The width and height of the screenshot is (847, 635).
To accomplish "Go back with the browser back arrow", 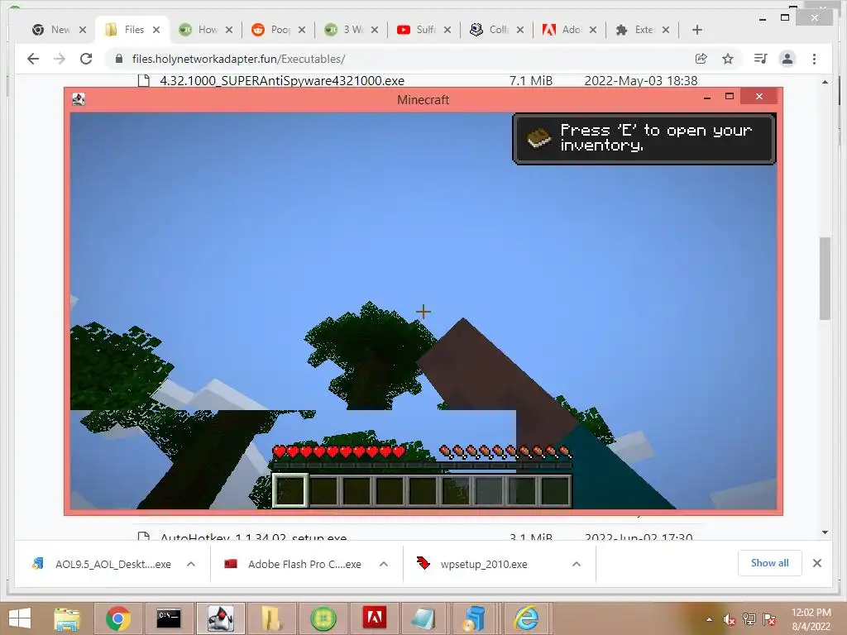I will tap(33, 59).
